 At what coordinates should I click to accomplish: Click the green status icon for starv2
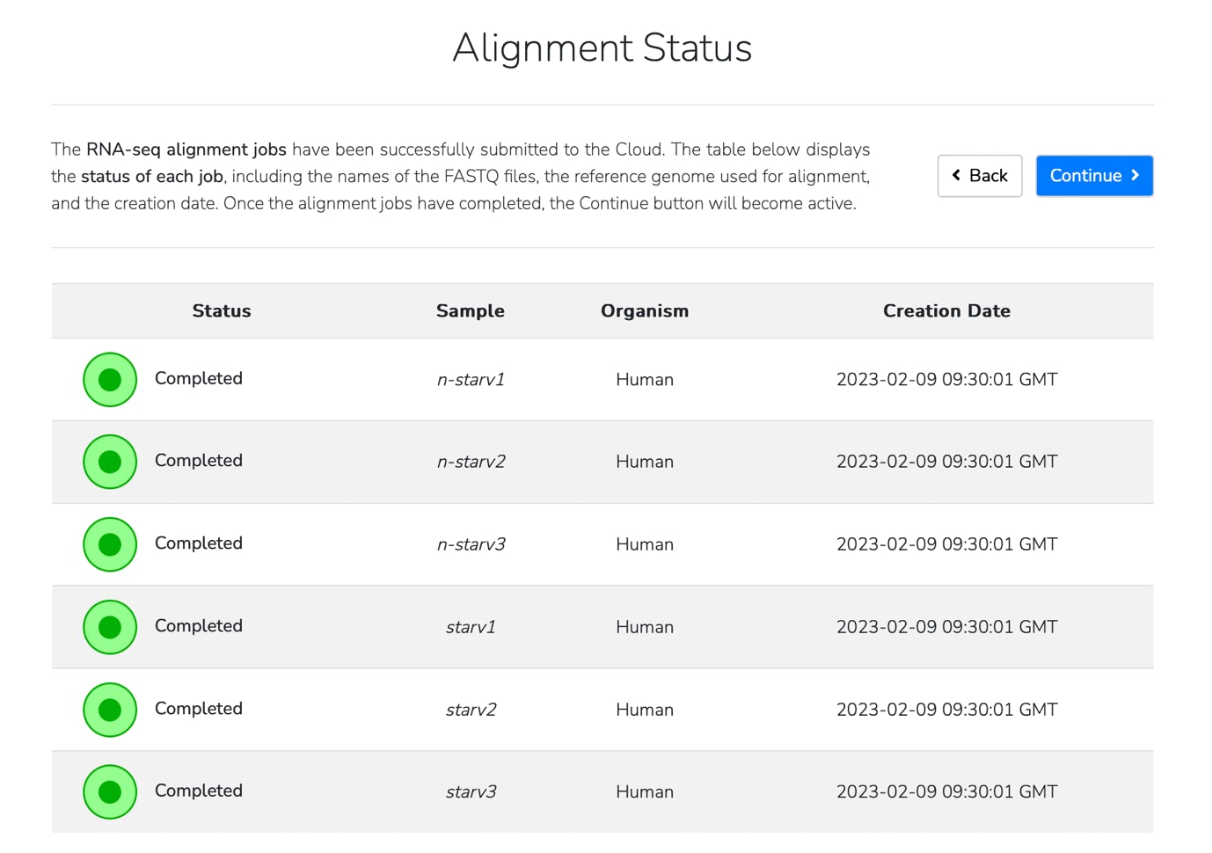pos(110,710)
